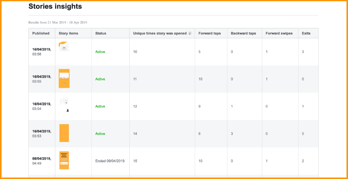348x179 pixels.
Task: Click the date 16/04/2019, 03:55
Action: pyautogui.click(x=42, y=79)
